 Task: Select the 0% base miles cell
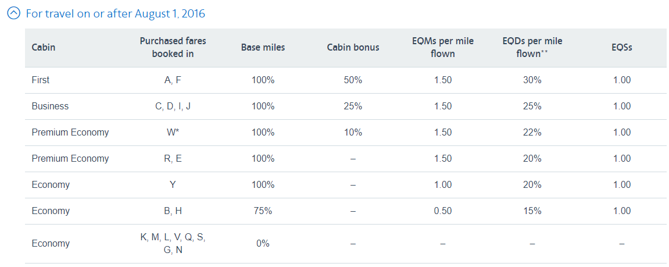(x=263, y=244)
